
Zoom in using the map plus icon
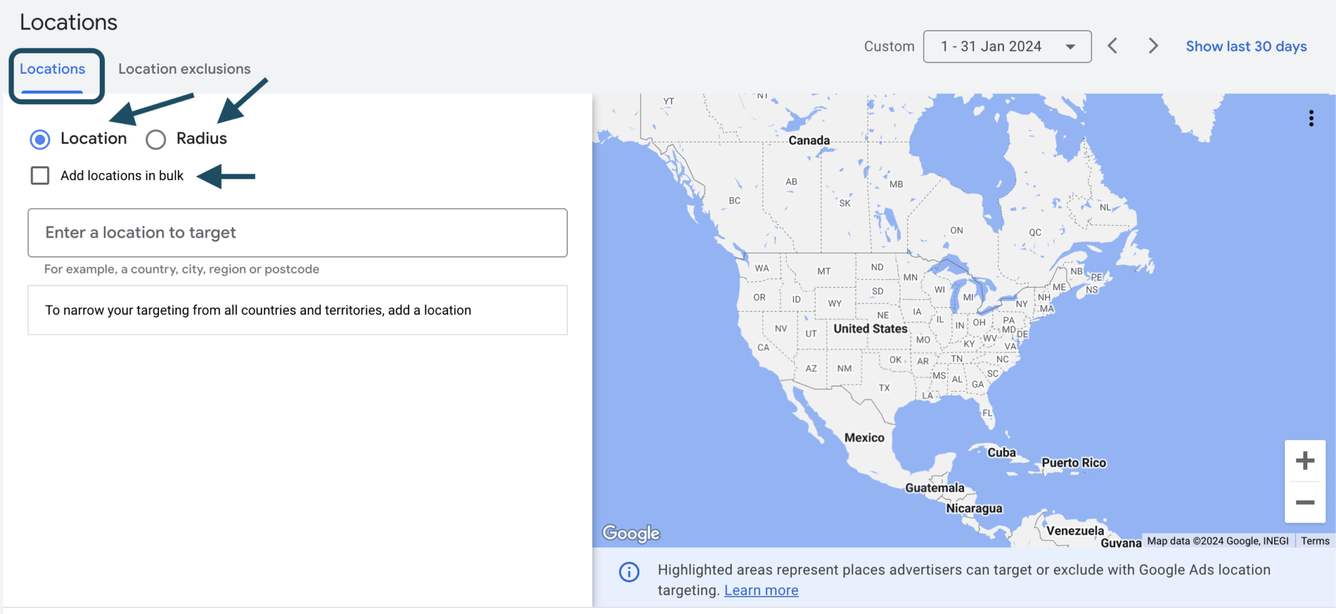click(x=1305, y=460)
